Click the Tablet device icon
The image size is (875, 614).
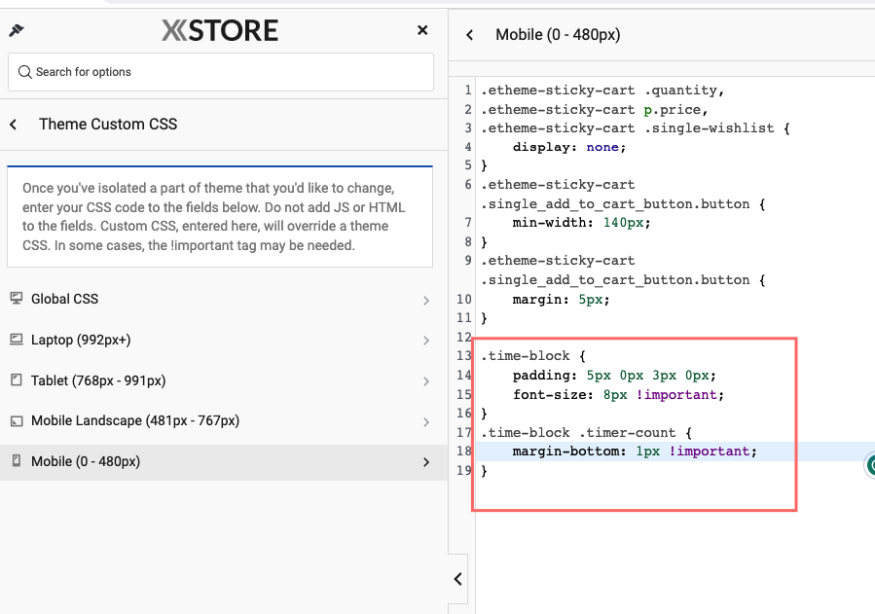17,380
